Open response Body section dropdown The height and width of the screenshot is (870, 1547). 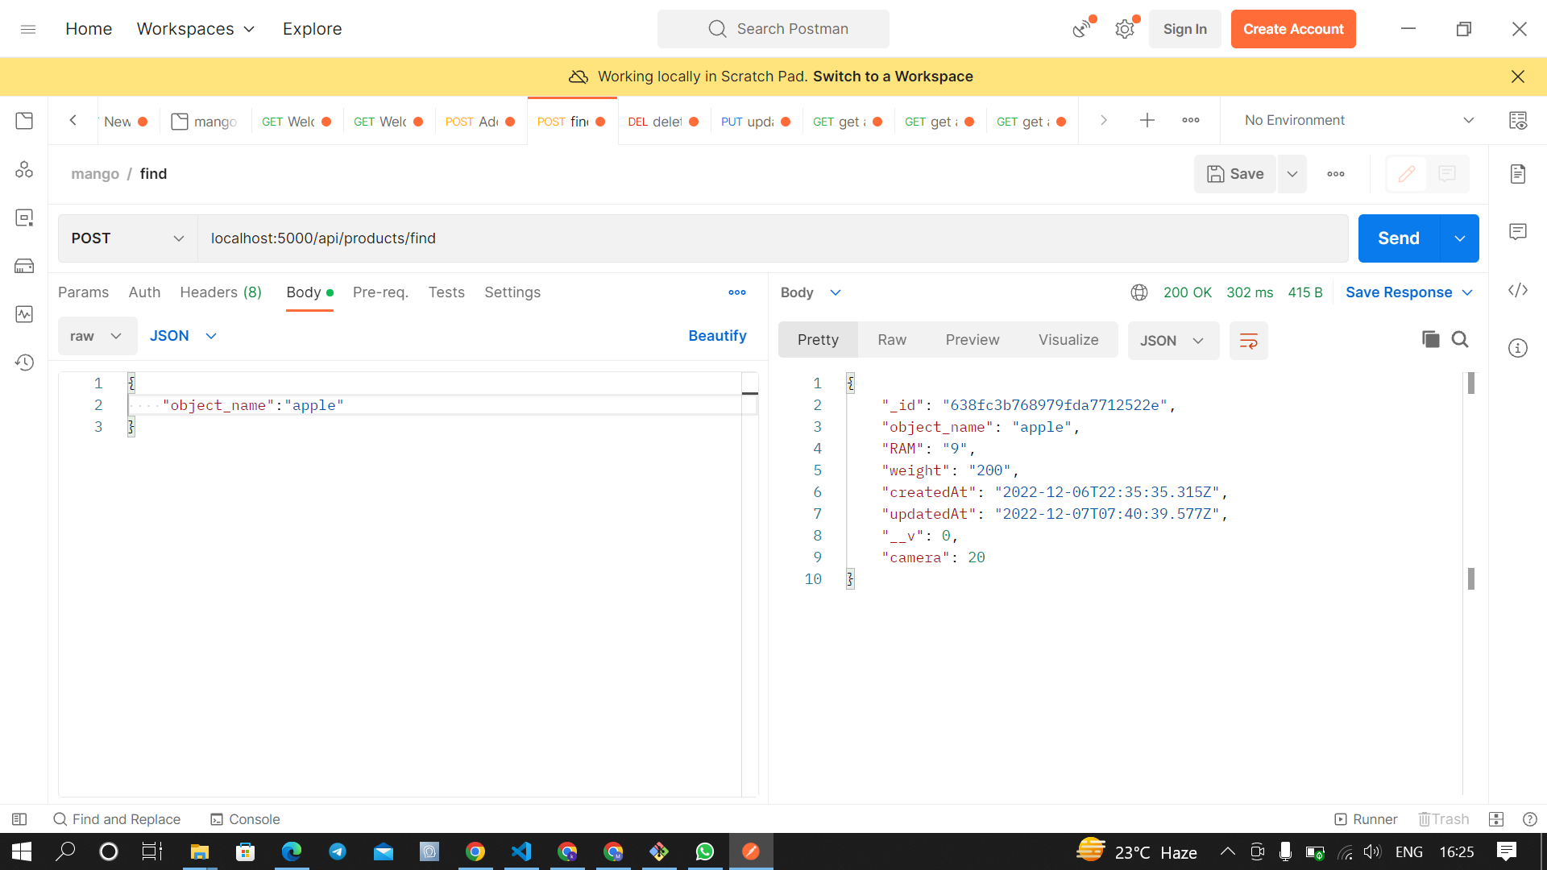click(811, 292)
